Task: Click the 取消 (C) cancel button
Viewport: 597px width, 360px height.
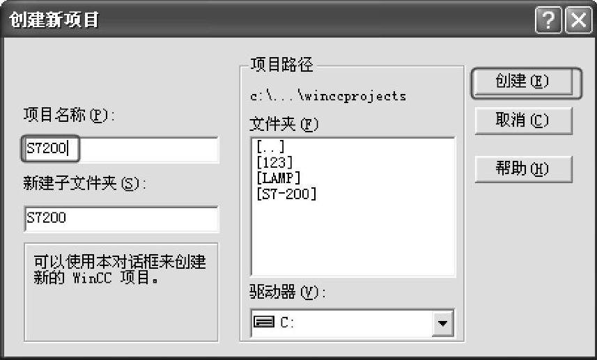Action: coord(522,120)
